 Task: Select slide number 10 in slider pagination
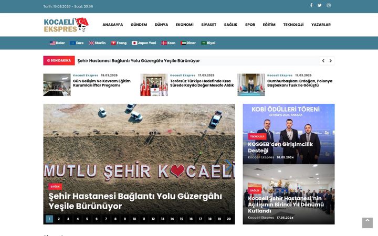click(x=134, y=219)
